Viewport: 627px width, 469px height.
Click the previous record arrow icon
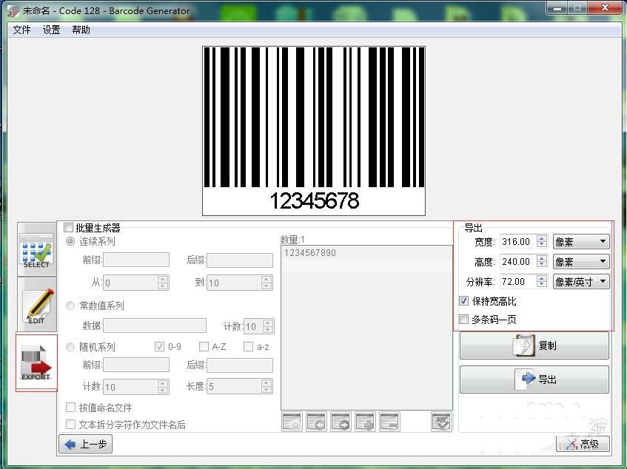(x=318, y=421)
